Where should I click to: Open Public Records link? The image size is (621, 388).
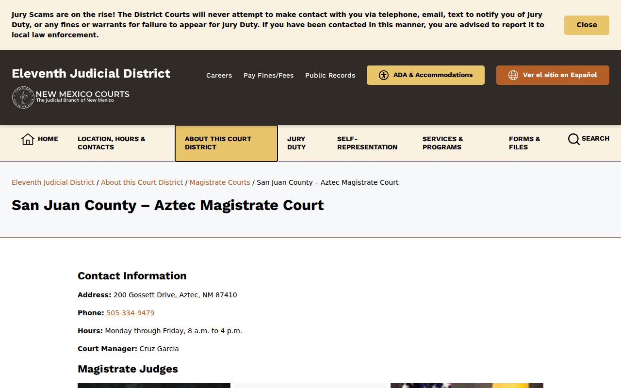pos(330,75)
